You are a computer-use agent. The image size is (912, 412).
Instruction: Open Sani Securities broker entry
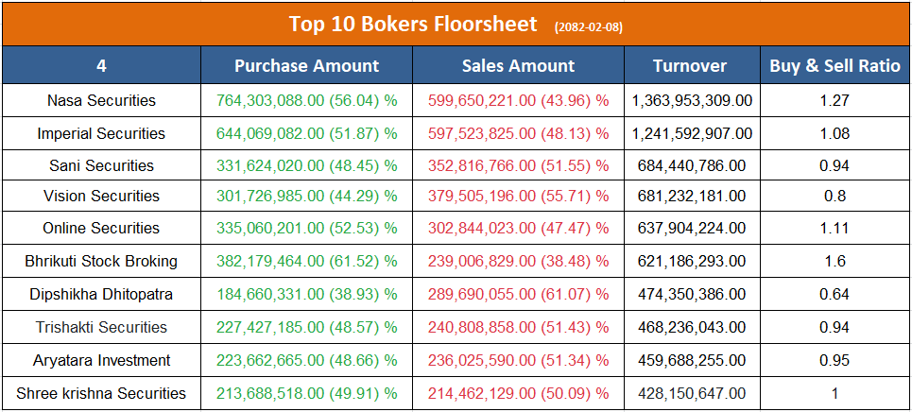tap(101, 165)
